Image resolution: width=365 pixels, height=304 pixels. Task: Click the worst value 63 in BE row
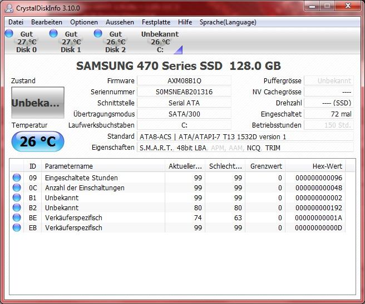(x=238, y=217)
